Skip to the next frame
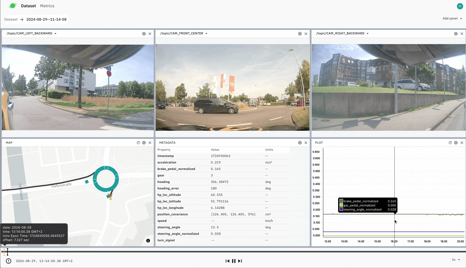 [240, 261]
